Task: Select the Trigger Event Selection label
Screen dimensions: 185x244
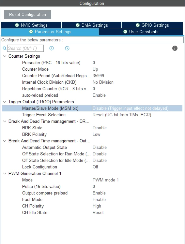Action: coord(44,115)
